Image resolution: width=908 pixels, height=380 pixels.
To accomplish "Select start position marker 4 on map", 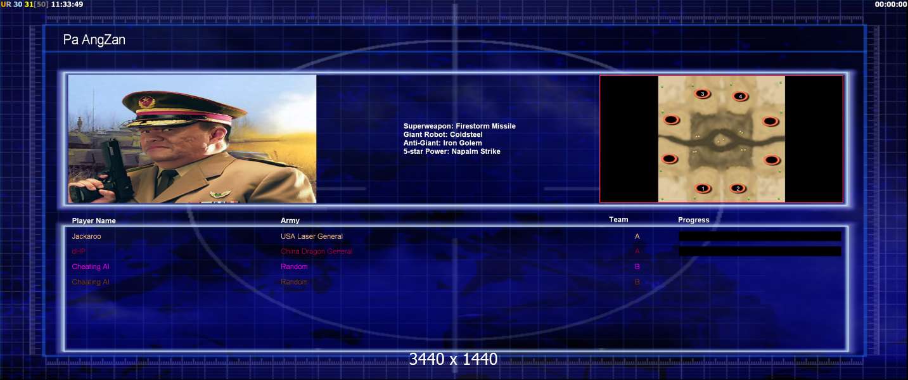I will coord(740,96).
